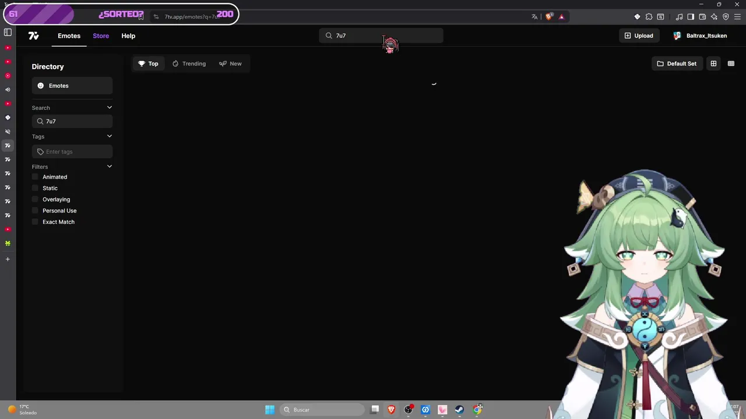Enable the Overlaying filter checkbox

point(35,199)
